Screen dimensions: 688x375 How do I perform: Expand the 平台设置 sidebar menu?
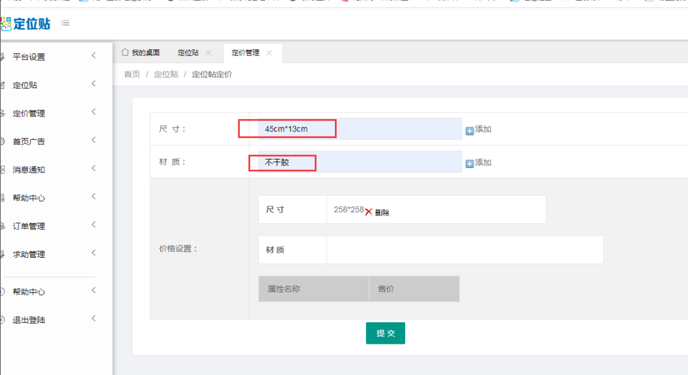click(x=93, y=56)
